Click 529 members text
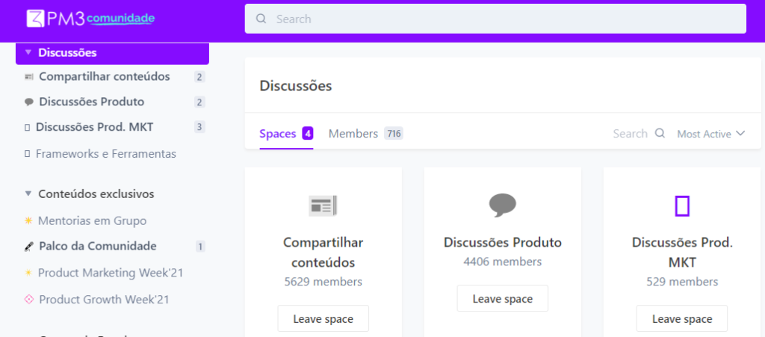 [x=682, y=282]
